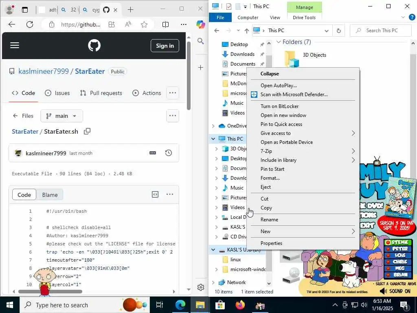This screenshot has height=313, width=417.
Task: Open the Pull requests tab
Action: 101,93
